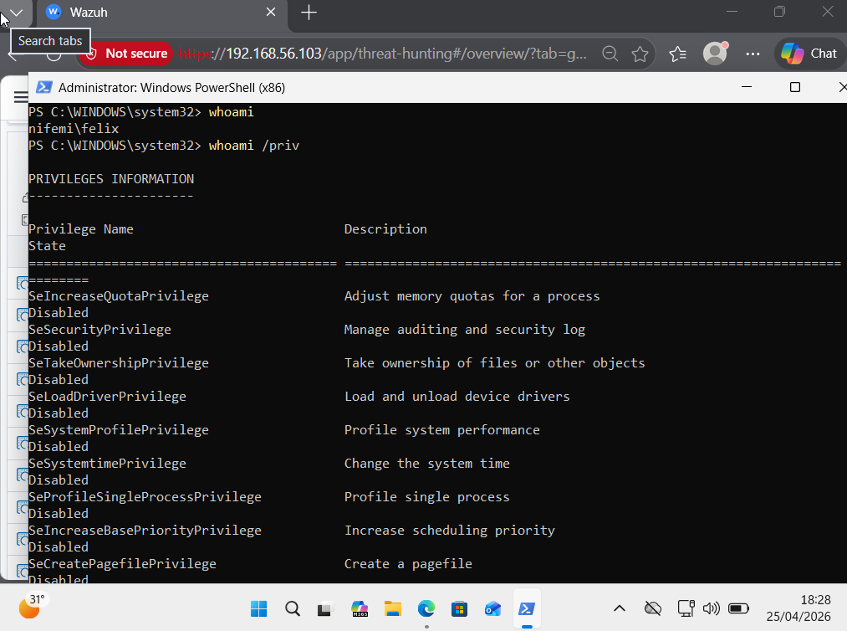Open the browser profile avatar
Image resolution: width=847 pixels, height=631 pixels.
[715, 54]
